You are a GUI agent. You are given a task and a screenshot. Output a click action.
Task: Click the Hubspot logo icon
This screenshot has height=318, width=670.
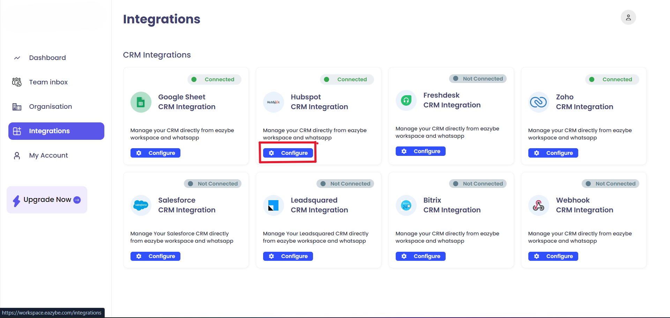274,102
